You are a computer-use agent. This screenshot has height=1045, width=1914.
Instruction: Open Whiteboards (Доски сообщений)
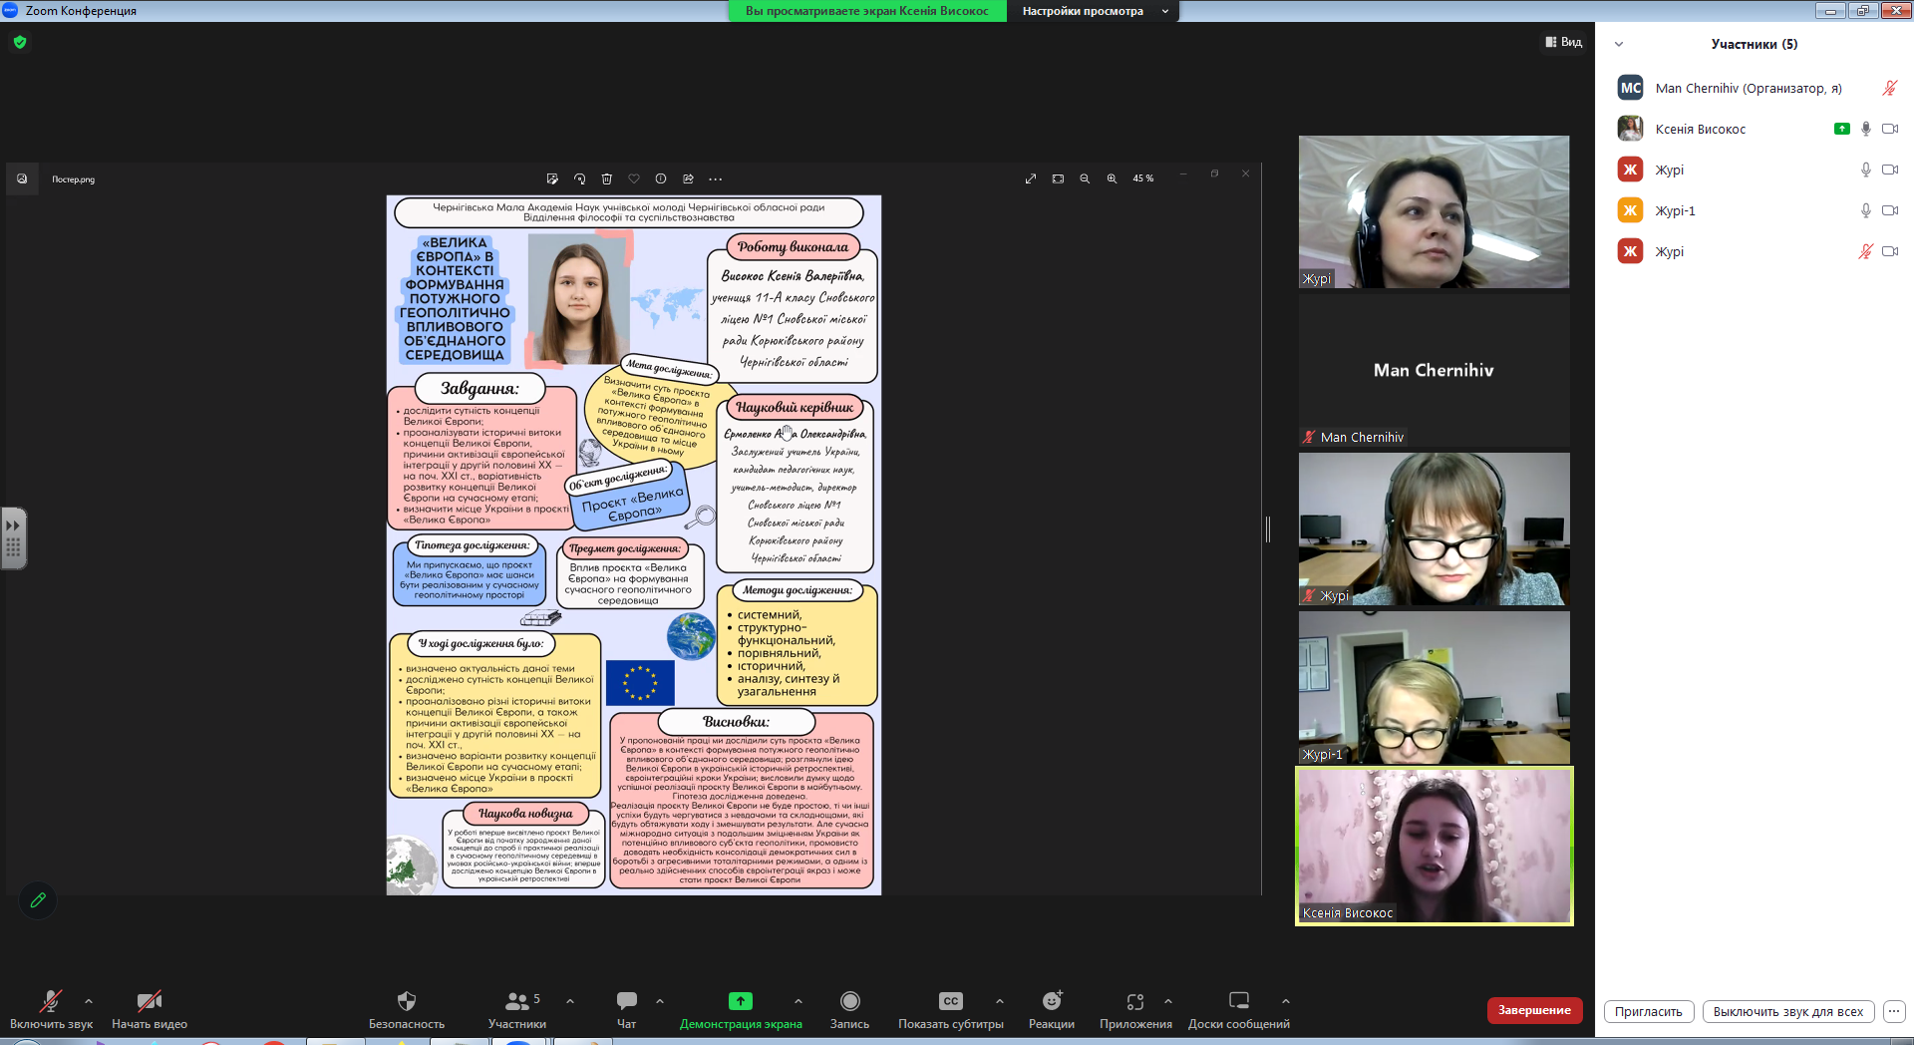(x=1239, y=1009)
